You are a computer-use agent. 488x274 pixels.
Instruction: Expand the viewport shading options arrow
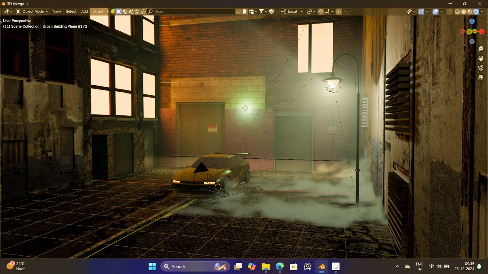[482, 12]
